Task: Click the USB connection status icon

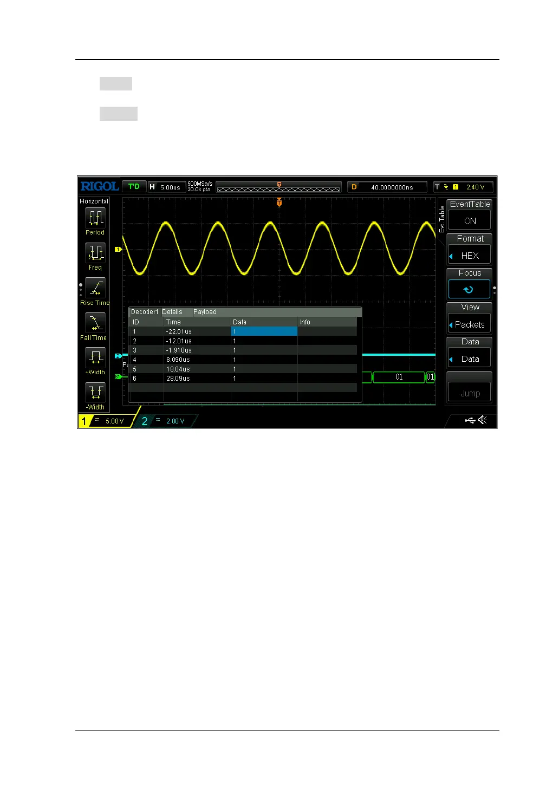Action: [470, 420]
